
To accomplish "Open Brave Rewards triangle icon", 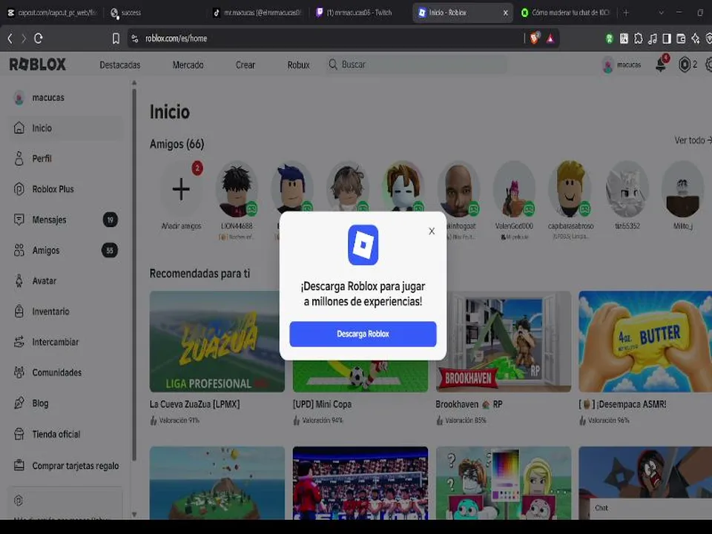I will 550,39.
